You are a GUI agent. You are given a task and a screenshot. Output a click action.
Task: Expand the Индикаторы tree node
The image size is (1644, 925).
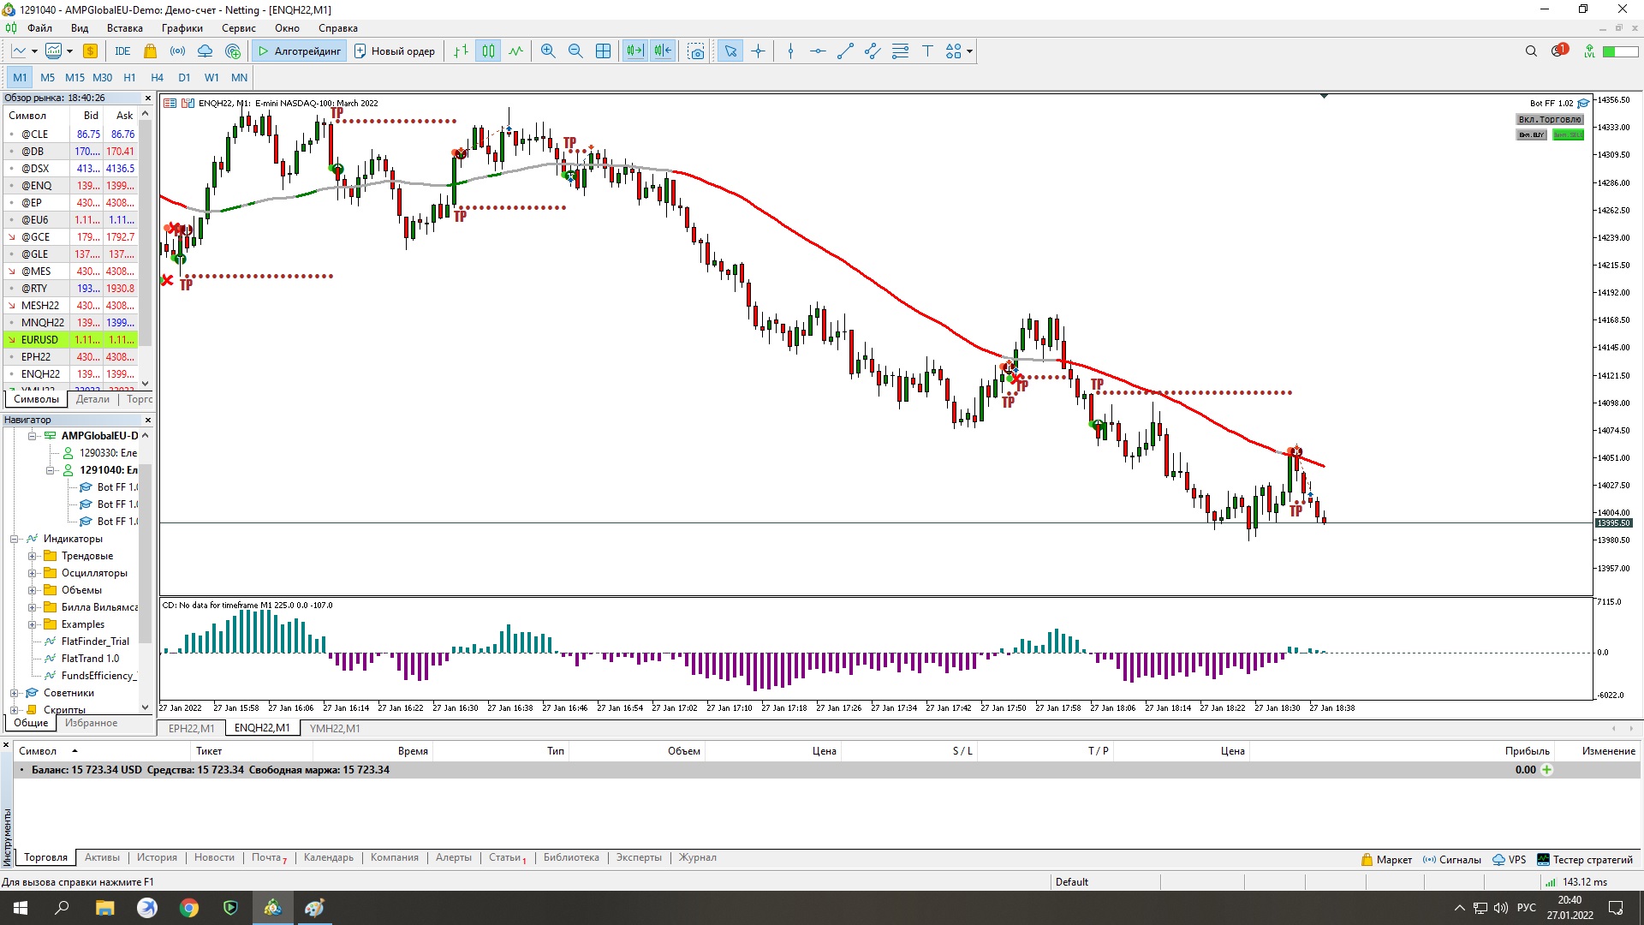tap(15, 539)
